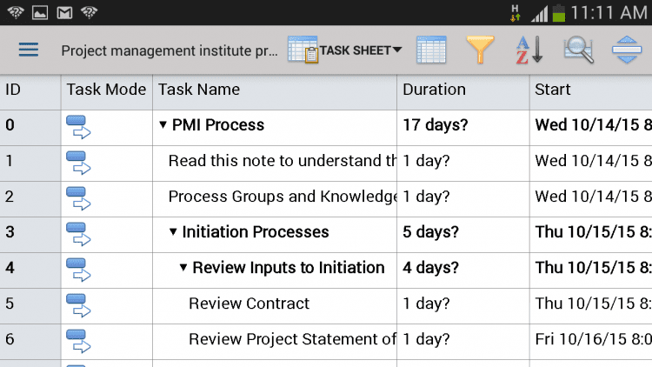The image size is (652, 367).
Task: Select row ID 2 cell
Action: (x=30, y=197)
